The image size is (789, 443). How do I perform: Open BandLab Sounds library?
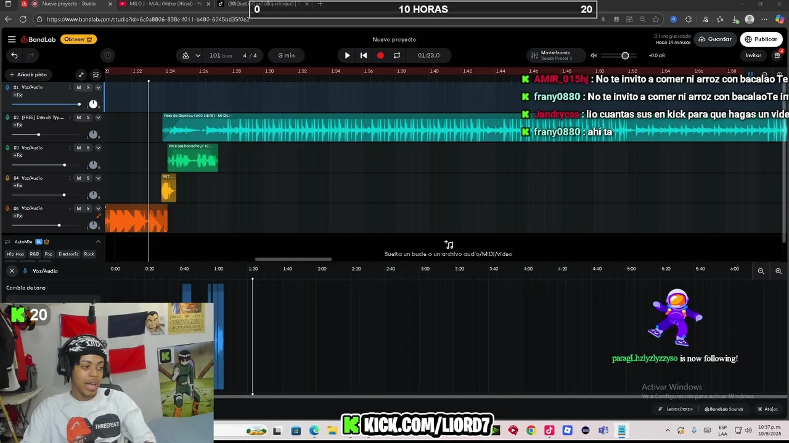724,409
